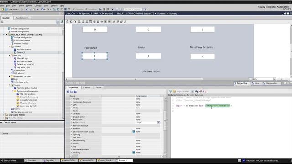Open Process value dynamization Script dropdown
The image size is (292, 164).
pos(158,123)
